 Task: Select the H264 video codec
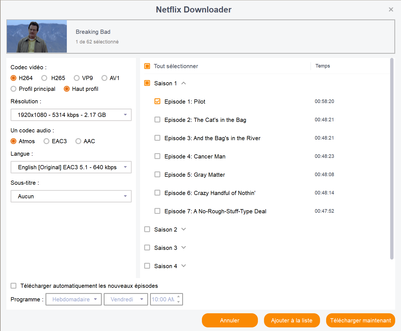click(13, 78)
